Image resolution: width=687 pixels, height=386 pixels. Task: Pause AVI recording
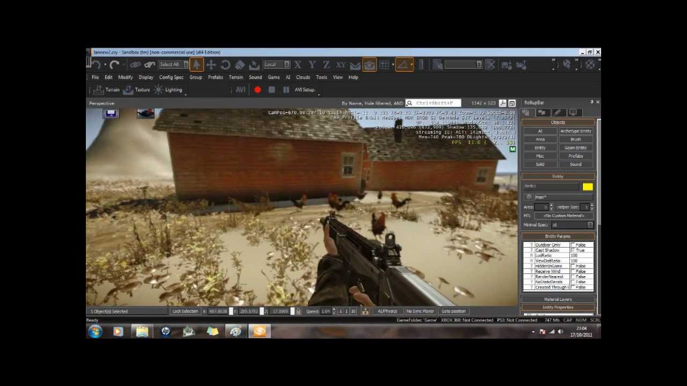286,90
